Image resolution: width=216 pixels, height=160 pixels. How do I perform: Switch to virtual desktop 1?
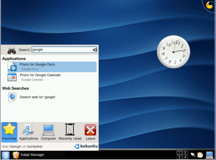pos(179,152)
